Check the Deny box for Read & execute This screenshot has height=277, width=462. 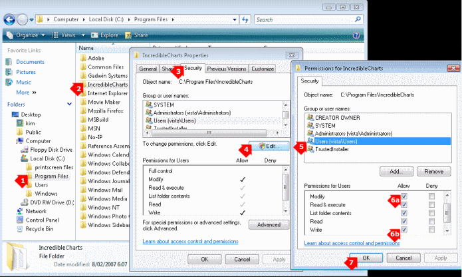coord(431,204)
